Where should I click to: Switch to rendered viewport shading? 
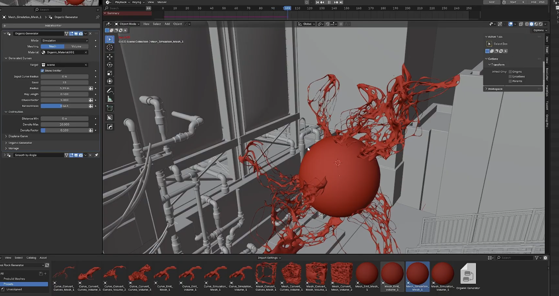tap(541, 24)
